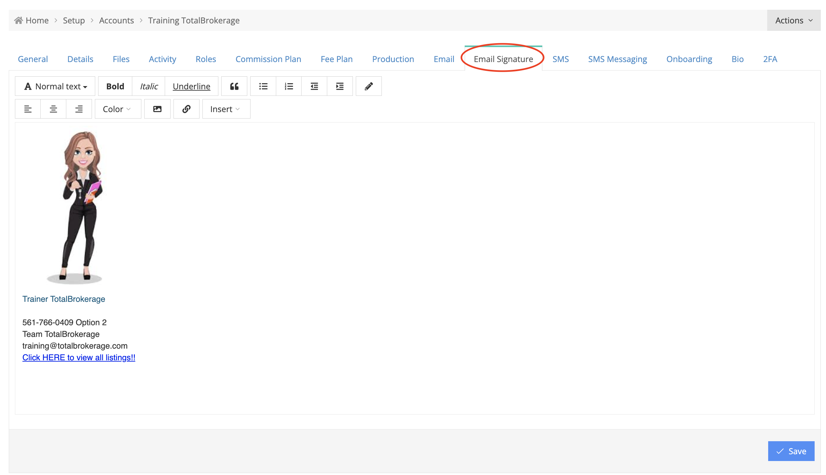Viewport: 826px width, 475px height.
Task: Open the Normal text style dropdown
Action: pos(55,86)
